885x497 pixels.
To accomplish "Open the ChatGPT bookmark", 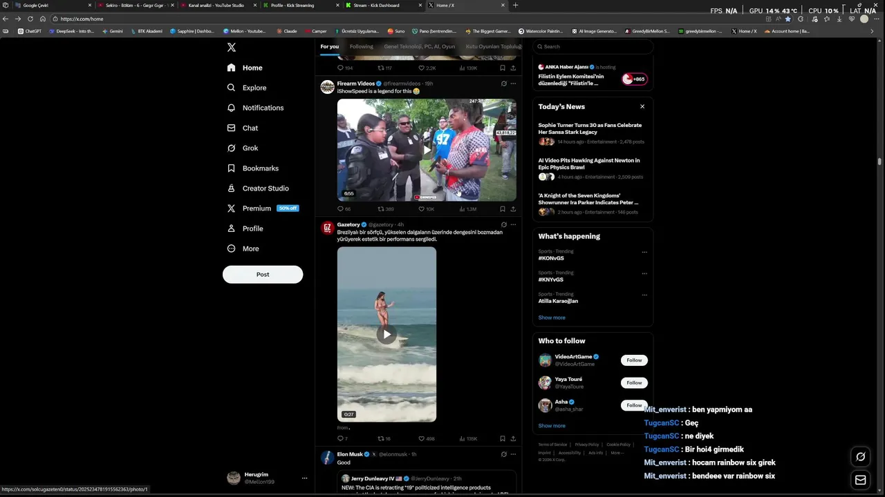I will pyautogui.click(x=30, y=31).
